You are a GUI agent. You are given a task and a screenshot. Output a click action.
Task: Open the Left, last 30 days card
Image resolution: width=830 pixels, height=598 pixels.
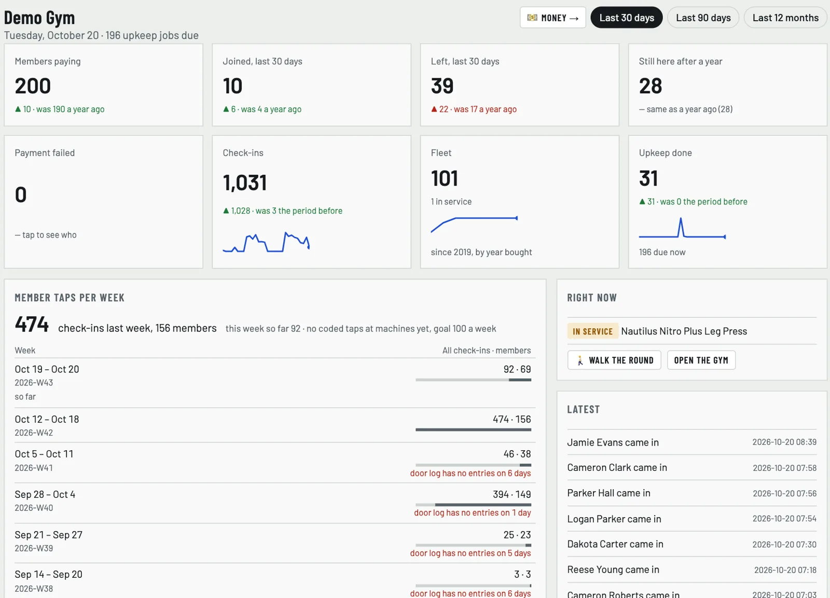click(x=520, y=85)
